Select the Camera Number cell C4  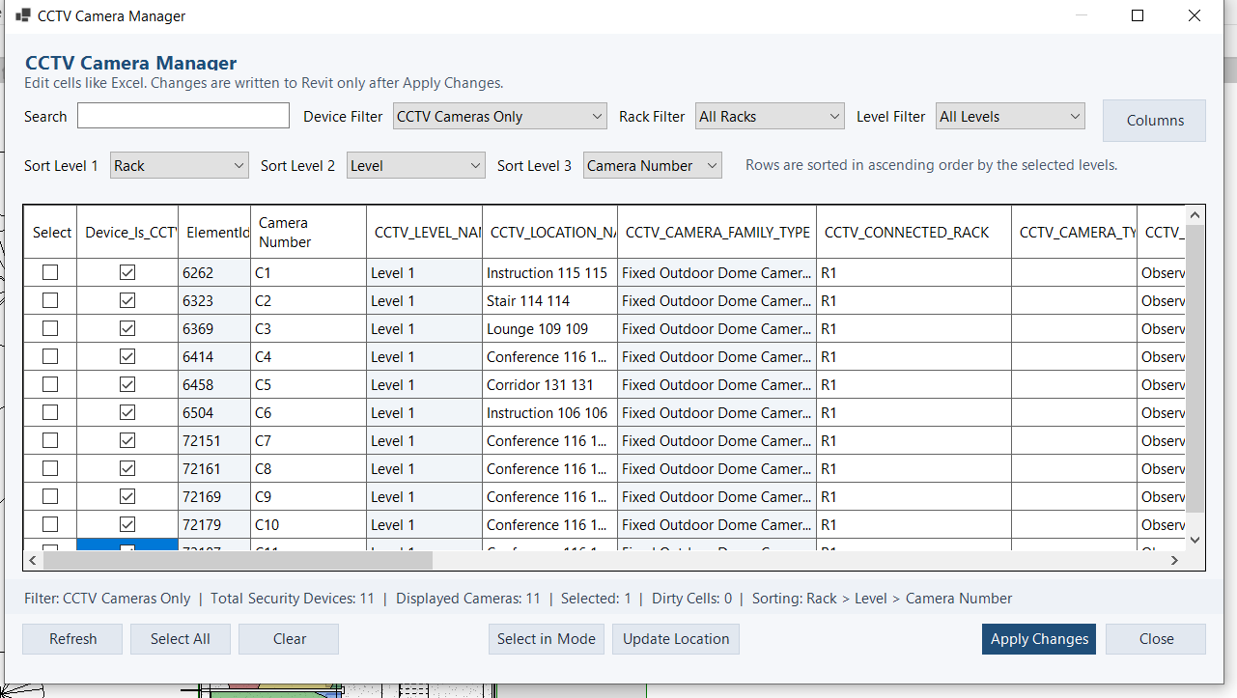308,356
